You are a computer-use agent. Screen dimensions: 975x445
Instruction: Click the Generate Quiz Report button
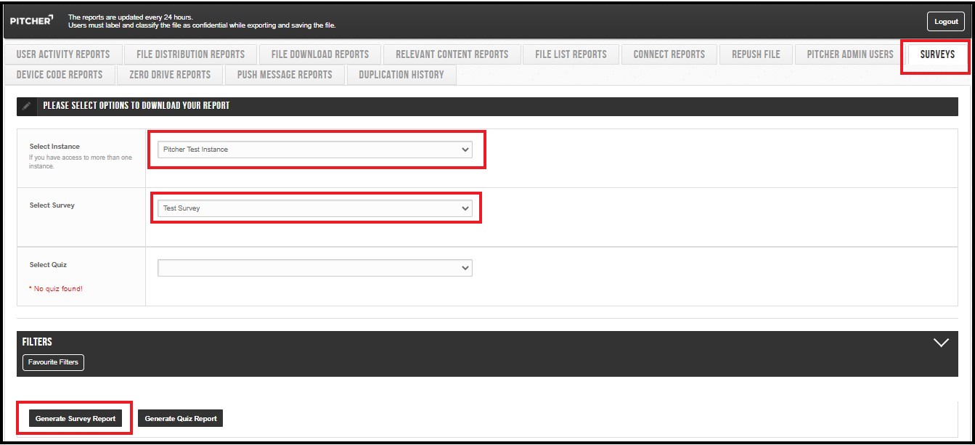[181, 419]
